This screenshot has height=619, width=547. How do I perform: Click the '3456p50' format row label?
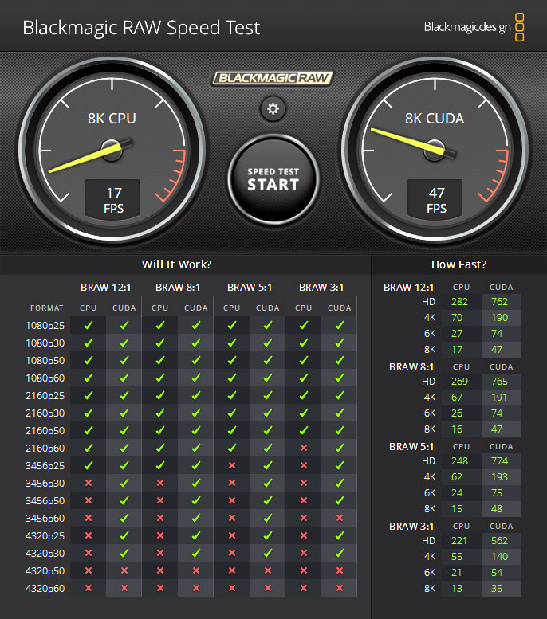[45, 500]
